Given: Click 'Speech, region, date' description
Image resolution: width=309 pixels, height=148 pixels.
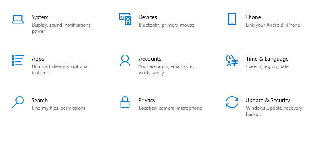Looking at the screenshot, I should (x=267, y=66).
